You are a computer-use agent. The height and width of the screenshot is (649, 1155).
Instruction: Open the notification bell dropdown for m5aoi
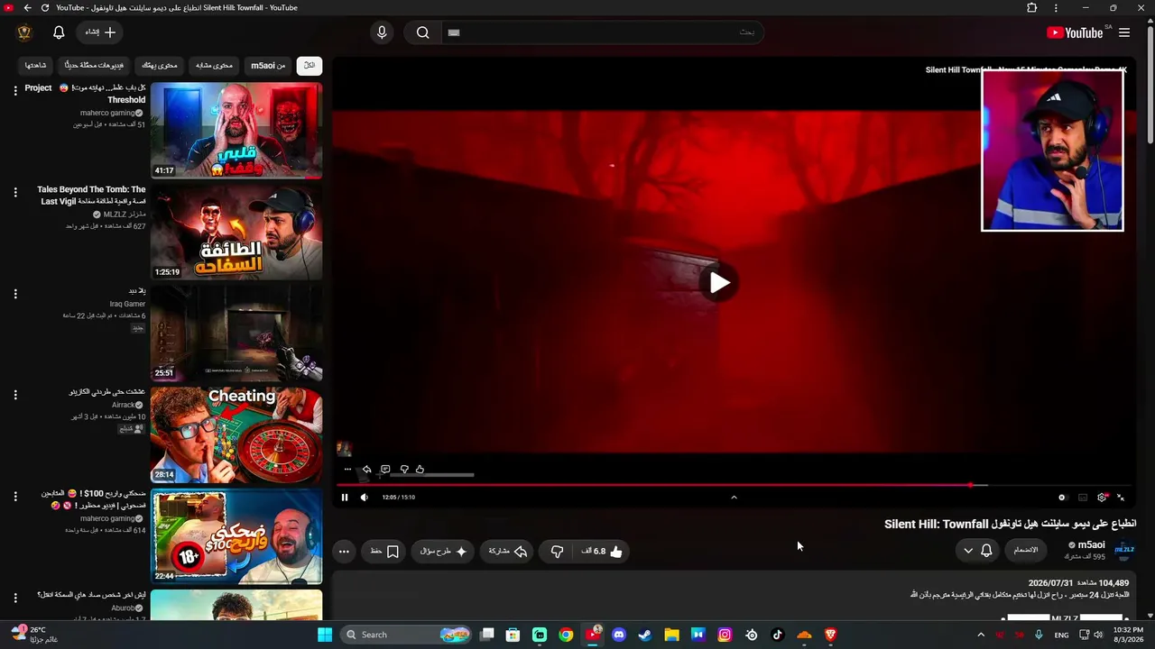[x=977, y=551]
